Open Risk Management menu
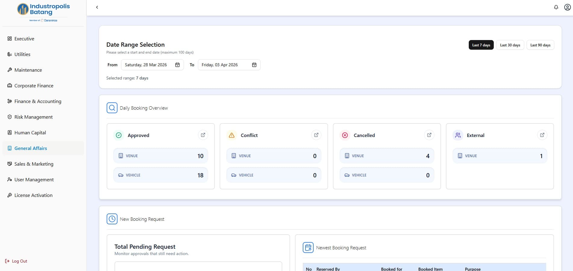 tap(43, 117)
